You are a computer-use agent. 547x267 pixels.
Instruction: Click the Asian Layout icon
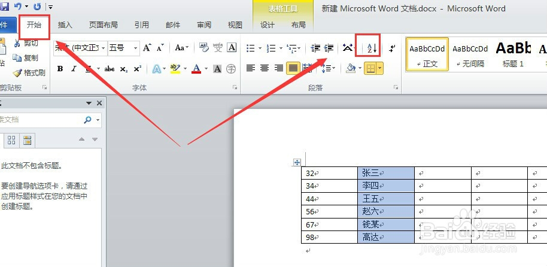[348, 48]
